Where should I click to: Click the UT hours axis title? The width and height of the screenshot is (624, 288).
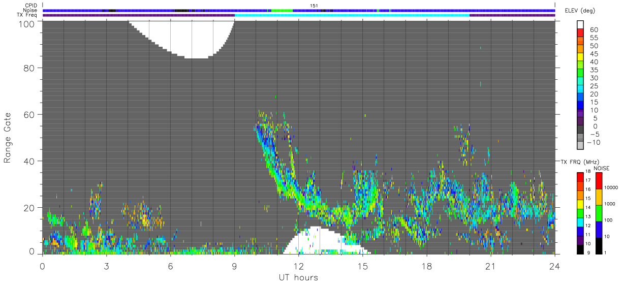(x=298, y=277)
